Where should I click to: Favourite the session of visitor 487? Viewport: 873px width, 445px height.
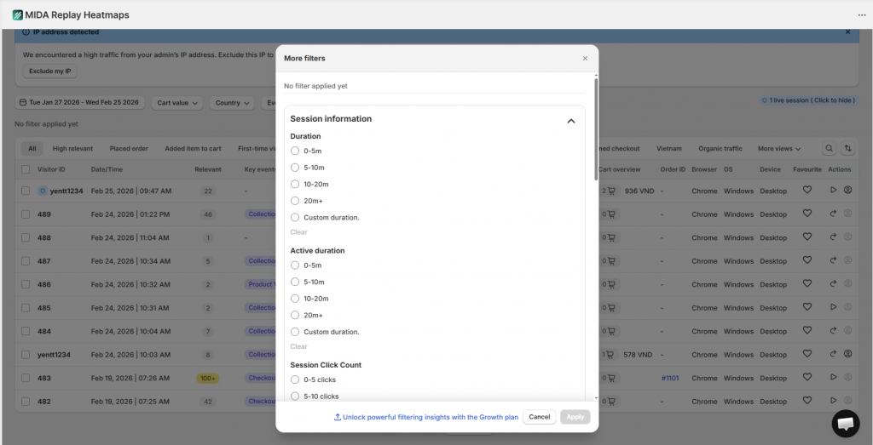pos(807,260)
